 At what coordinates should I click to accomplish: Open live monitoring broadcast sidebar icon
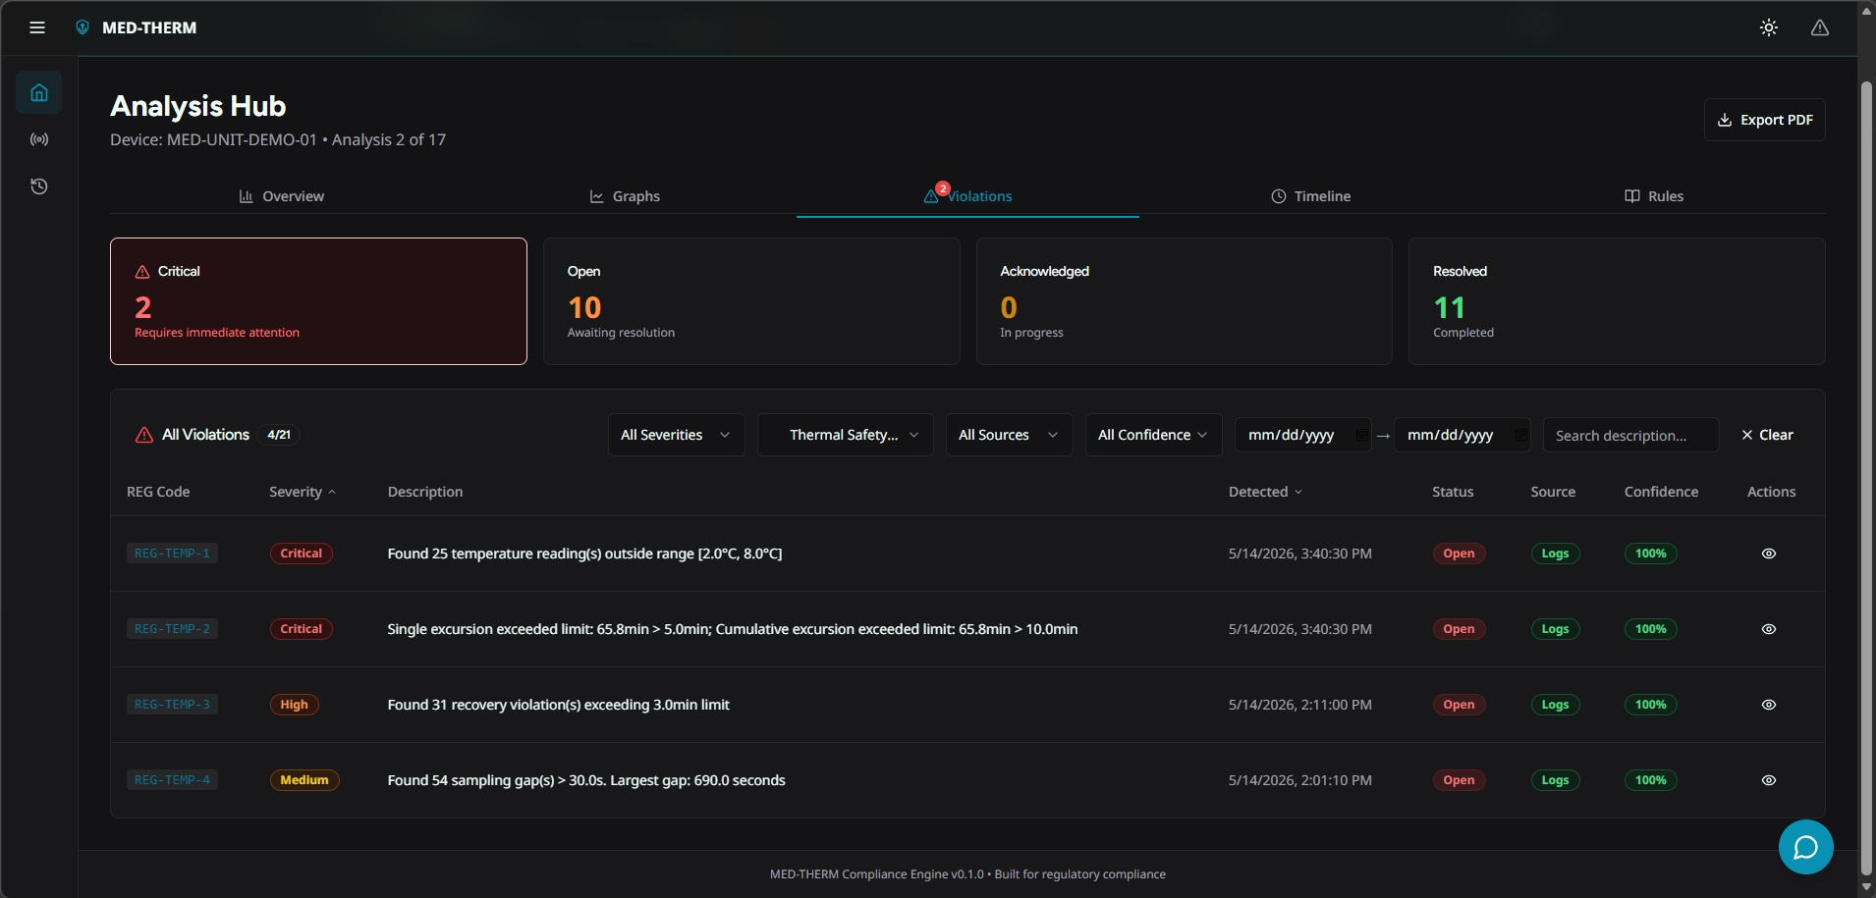(39, 139)
